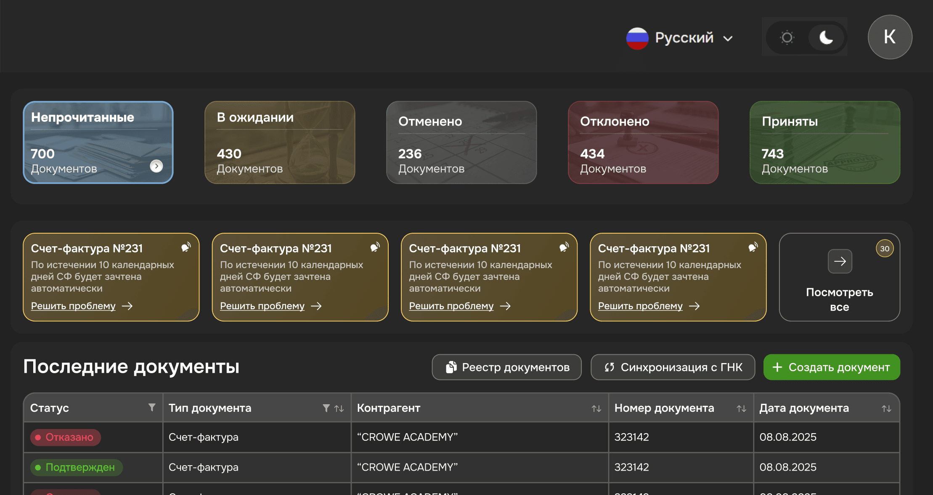Viewport: 933px width, 495px height.
Task: Open Реестр документов
Action: pos(506,367)
